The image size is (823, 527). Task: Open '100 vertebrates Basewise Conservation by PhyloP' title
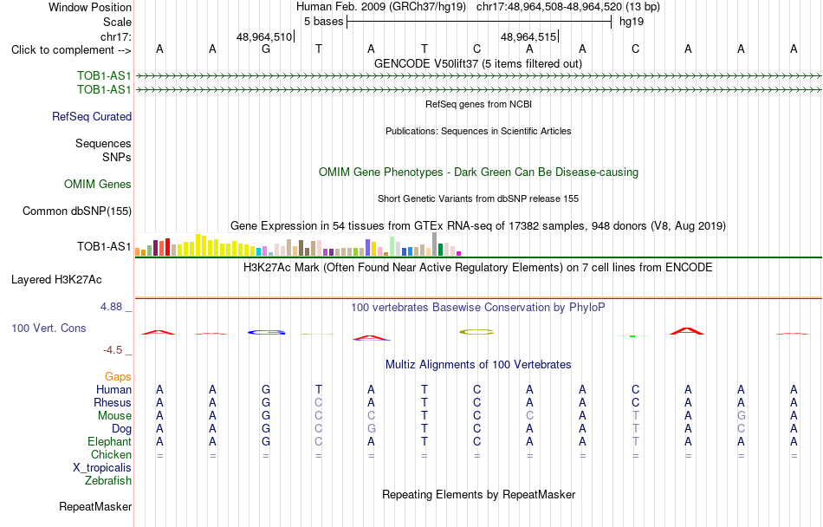point(478,308)
